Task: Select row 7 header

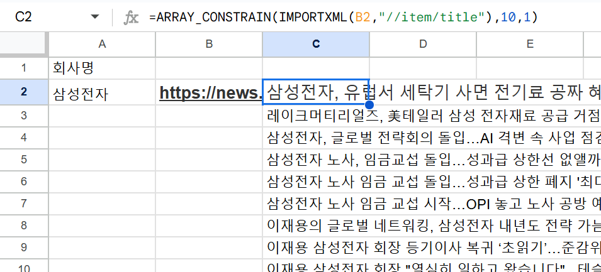Action: pyautogui.click(x=24, y=204)
